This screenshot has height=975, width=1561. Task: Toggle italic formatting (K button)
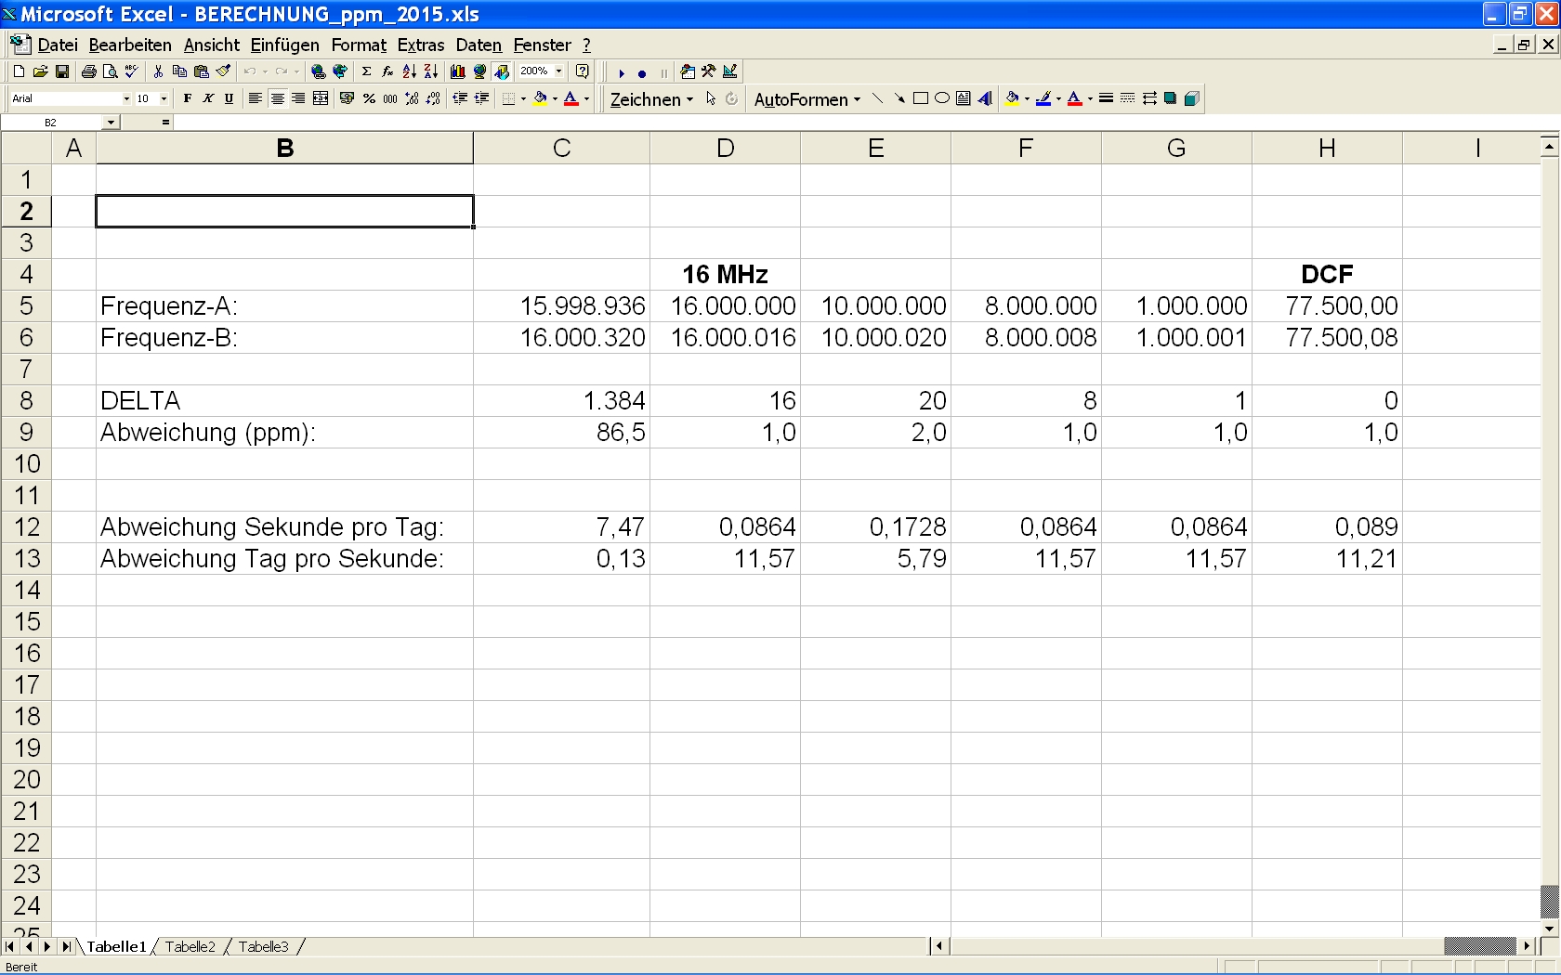[x=208, y=98]
